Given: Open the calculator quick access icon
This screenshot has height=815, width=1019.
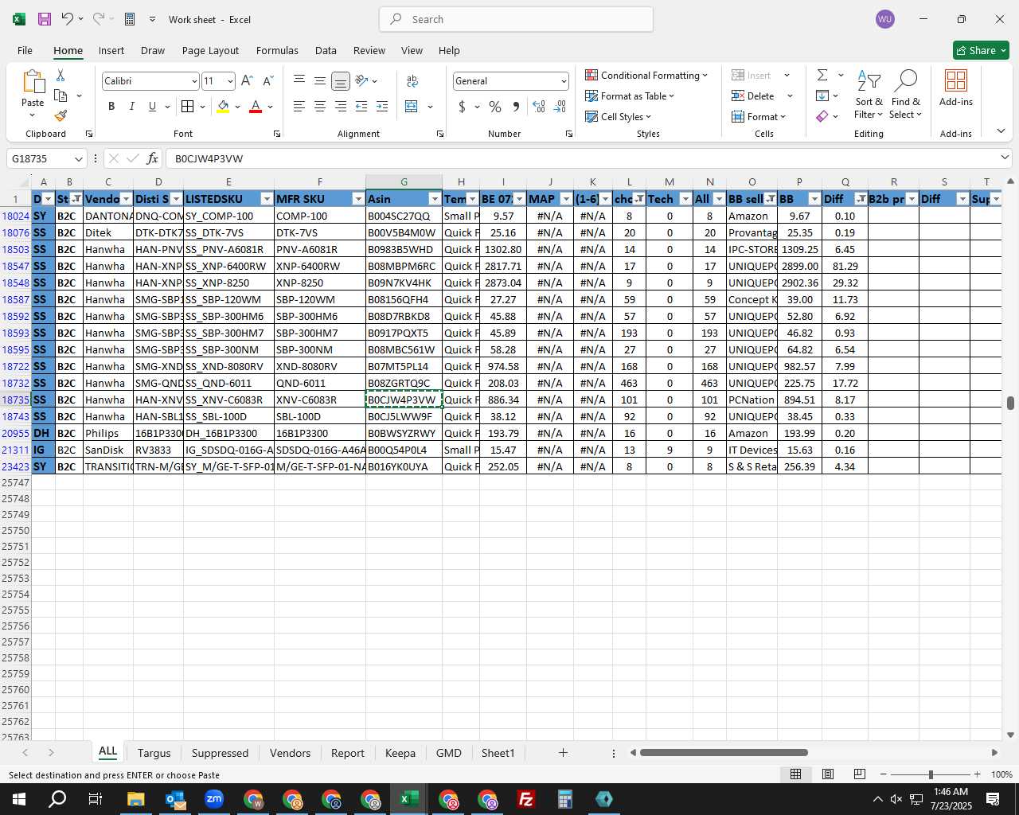Looking at the screenshot, I should pyautogui.click(x=130, y=19).
